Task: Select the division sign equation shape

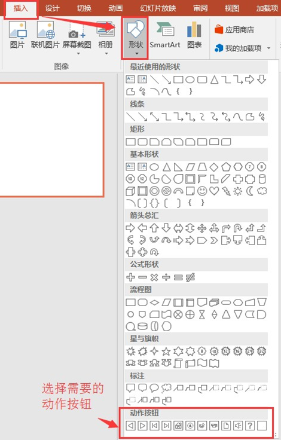Action: click(166, 277)
